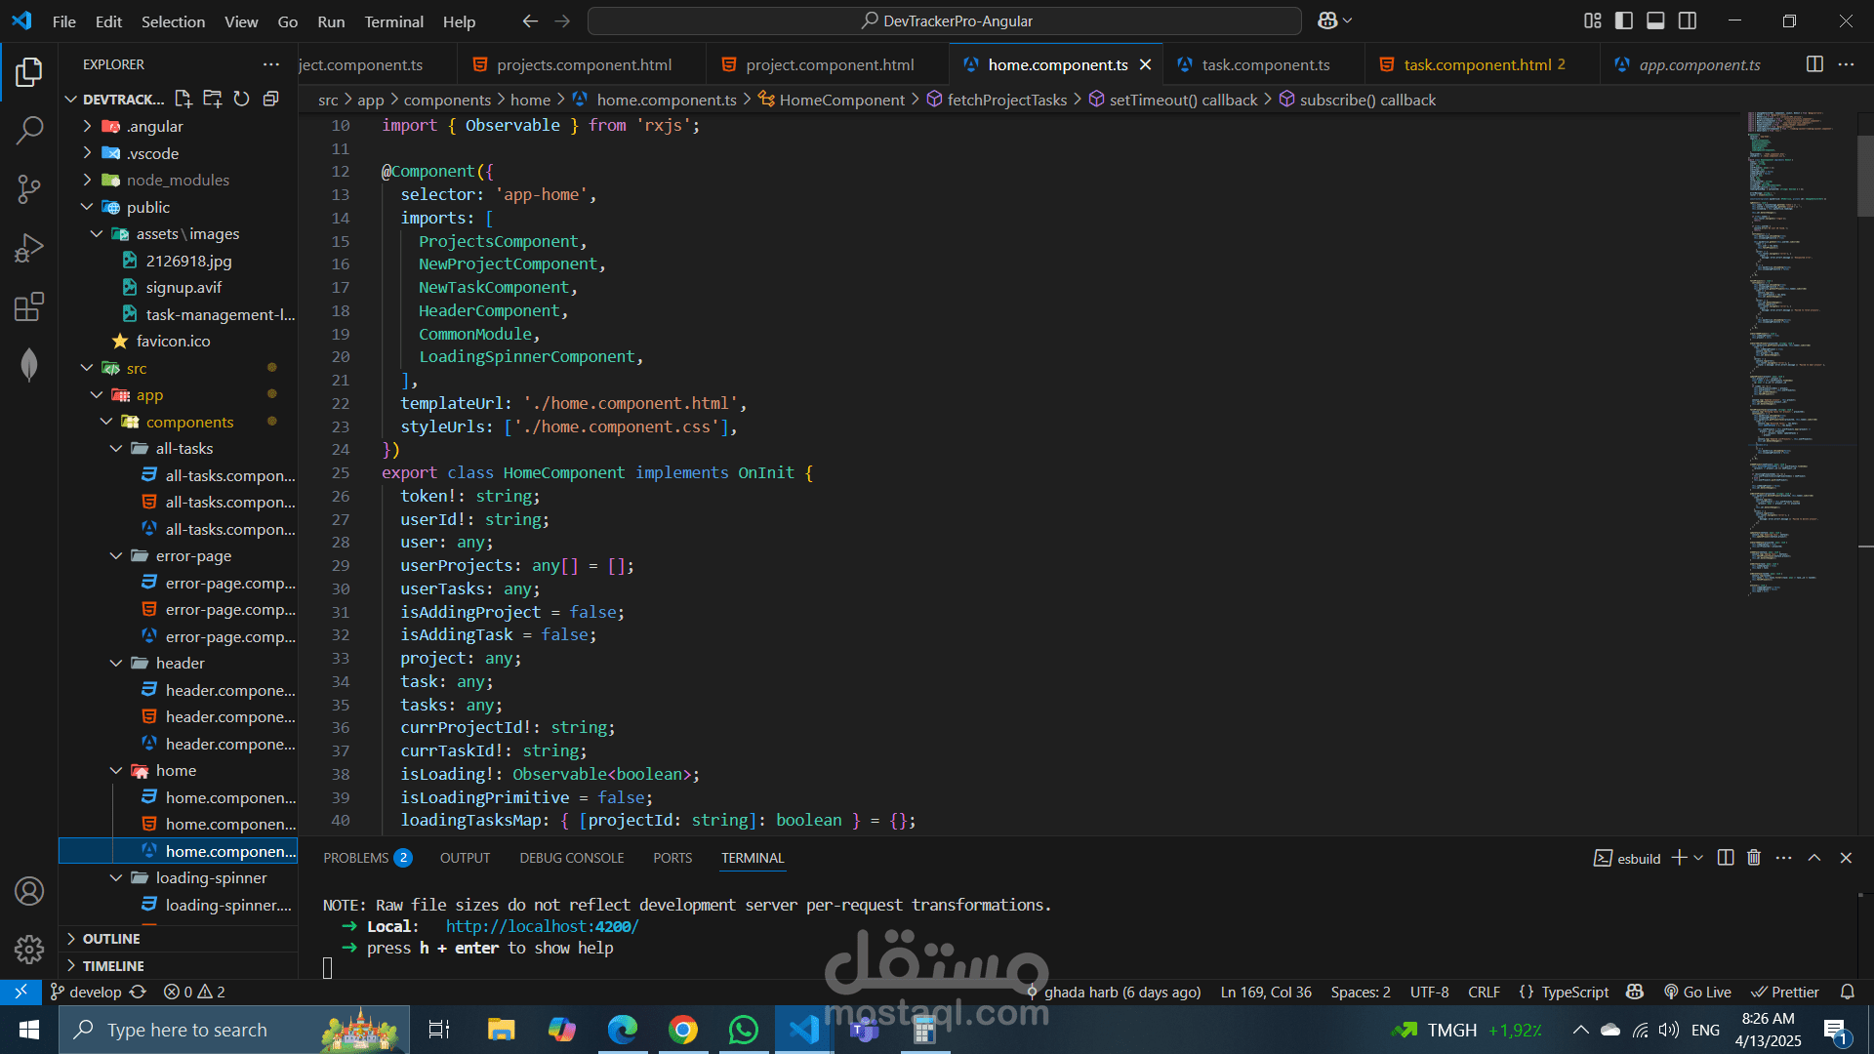1874x1054 pixels.
Task: Toggle the secondary sidebar layout button
Action: point(1688,20)
